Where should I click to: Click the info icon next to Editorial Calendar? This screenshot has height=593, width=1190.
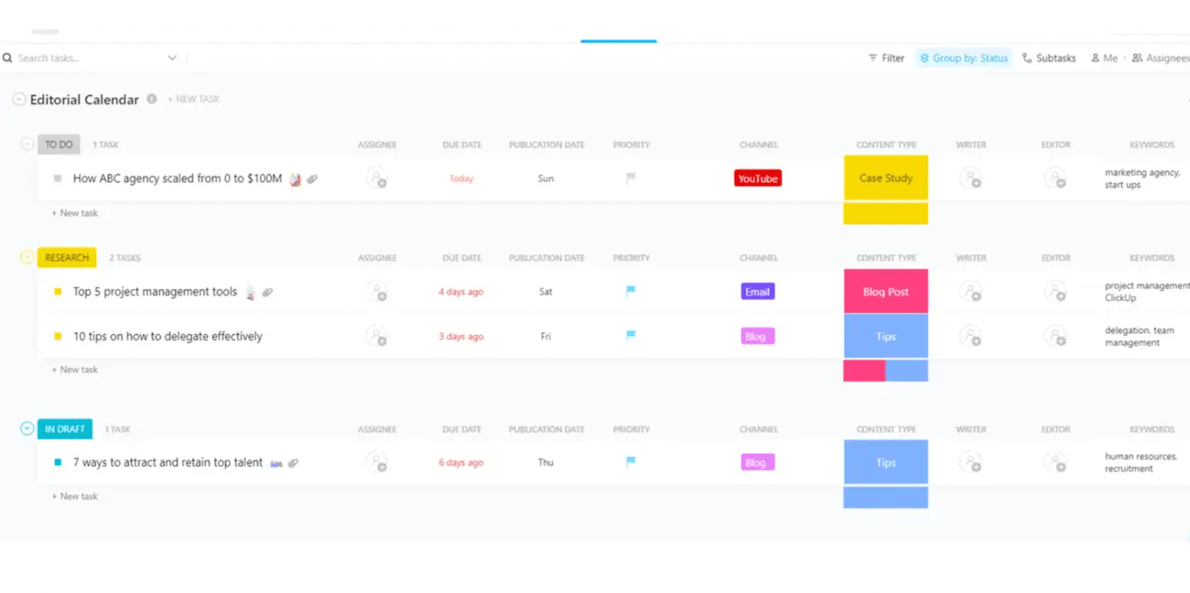tap(151, 99)
